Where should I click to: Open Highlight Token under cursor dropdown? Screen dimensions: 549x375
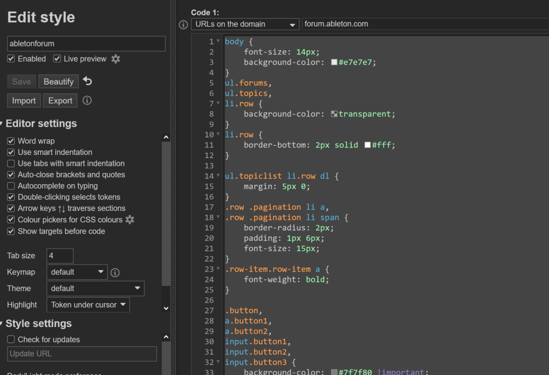click(88, 305)
